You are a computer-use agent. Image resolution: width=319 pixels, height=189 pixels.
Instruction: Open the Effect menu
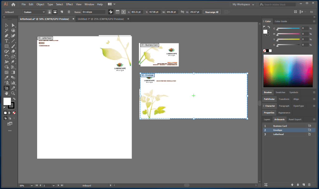click(69, 4)
